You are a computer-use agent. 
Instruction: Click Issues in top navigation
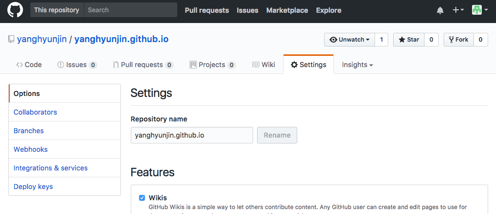coord(247,10)
